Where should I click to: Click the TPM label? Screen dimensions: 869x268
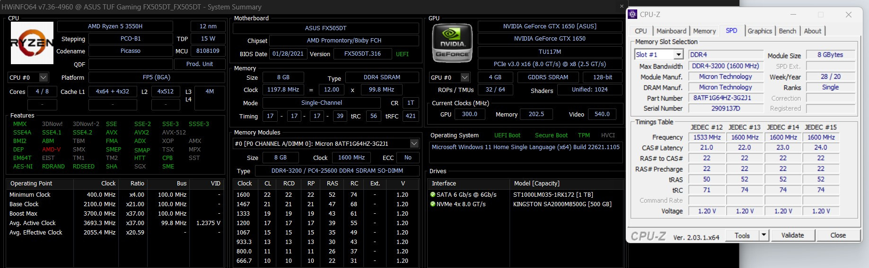coord(584,135)
